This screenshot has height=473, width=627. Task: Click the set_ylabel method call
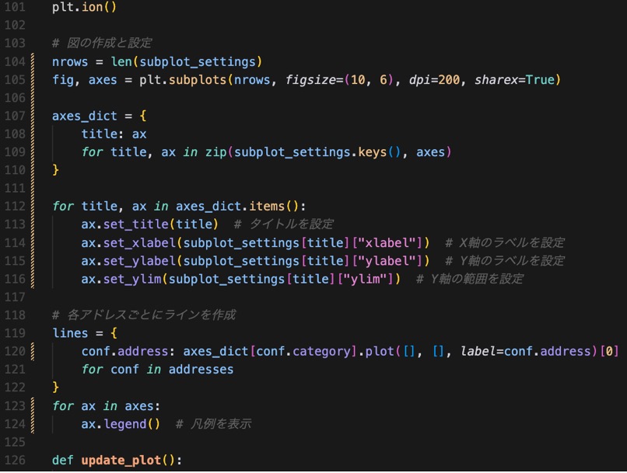(x=138, y=261)
